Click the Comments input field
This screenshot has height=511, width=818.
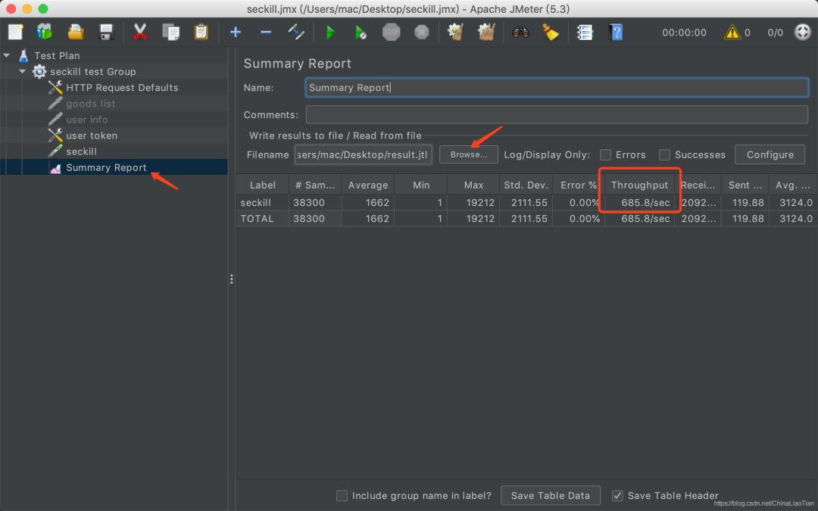pos(557,115)
